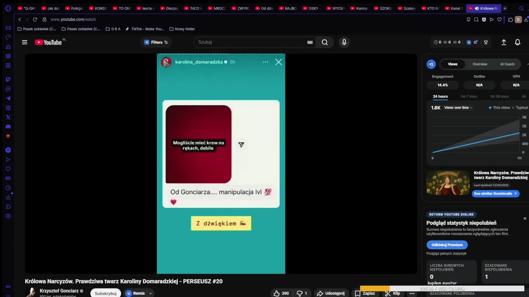Open the vidIQ Filters dropdown
The height and width of the screenshot is (297, 529).
[156, 42]
